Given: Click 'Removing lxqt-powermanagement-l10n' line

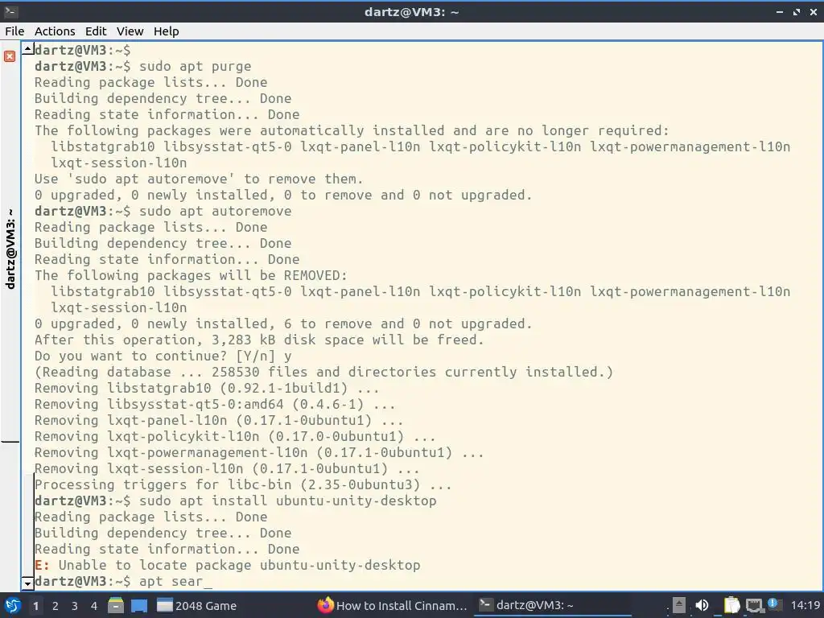Looking at the screenshot, I should 259,452.
